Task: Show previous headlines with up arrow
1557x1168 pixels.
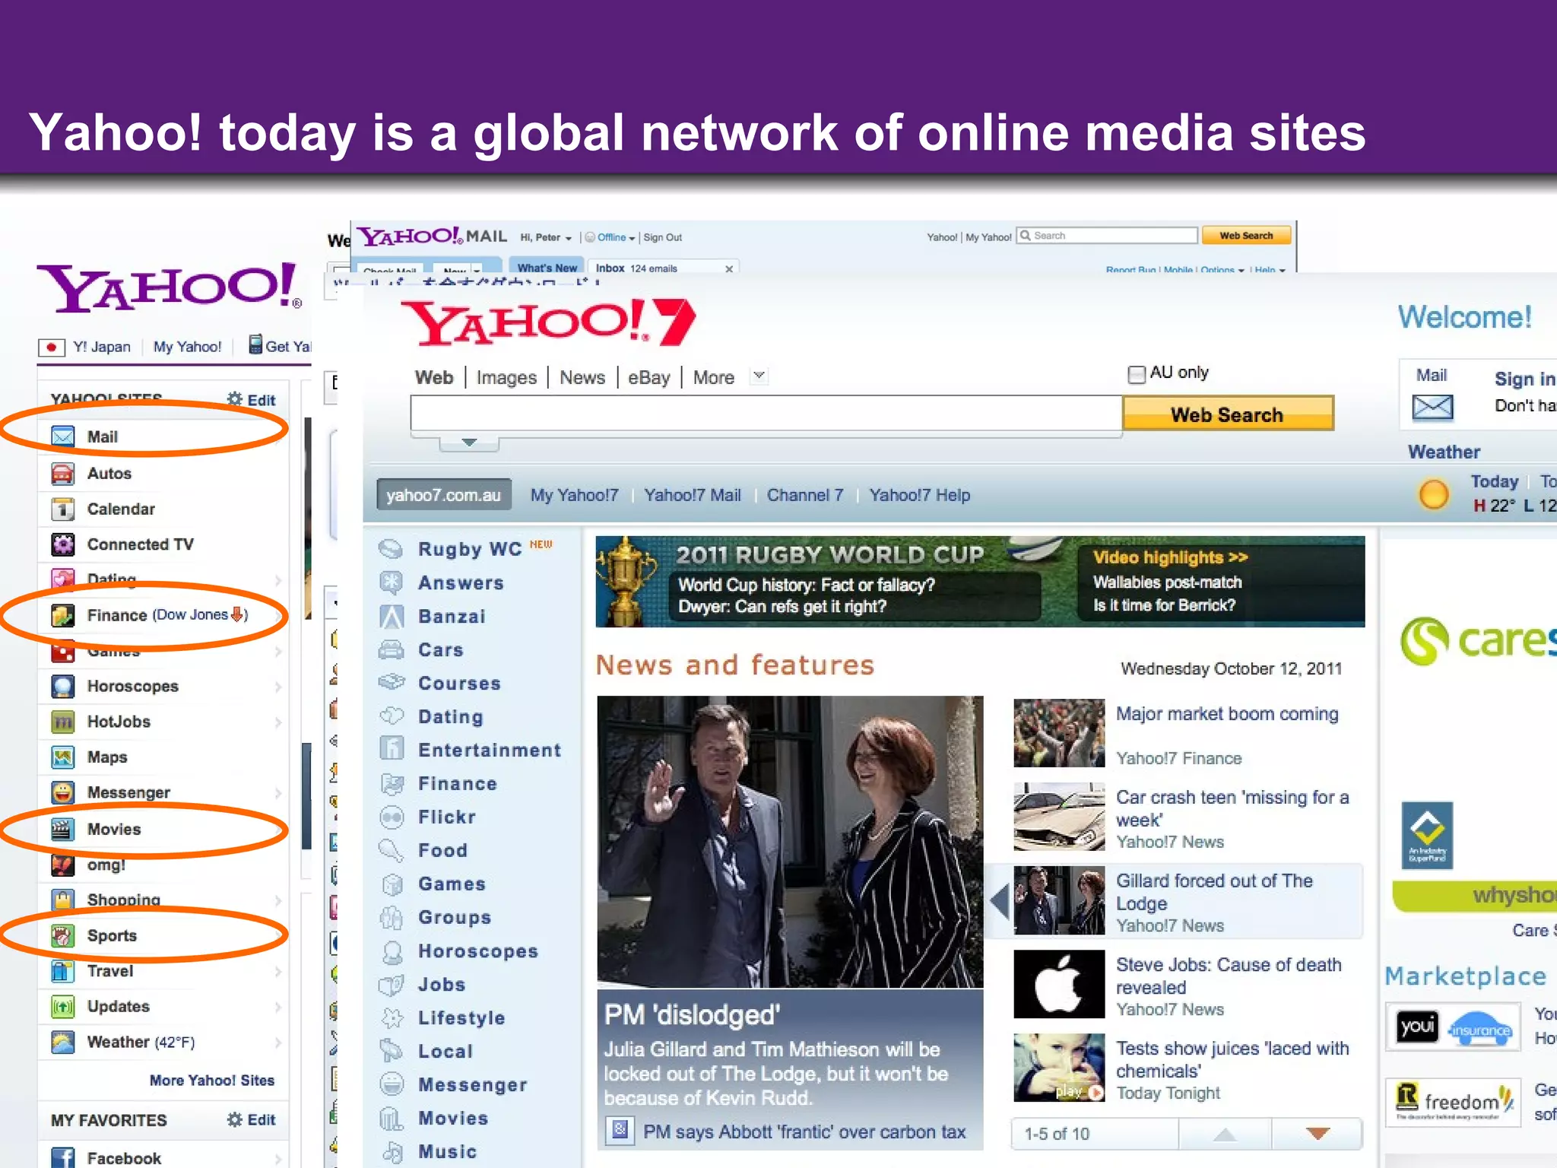Action: click(1224, 1135)
